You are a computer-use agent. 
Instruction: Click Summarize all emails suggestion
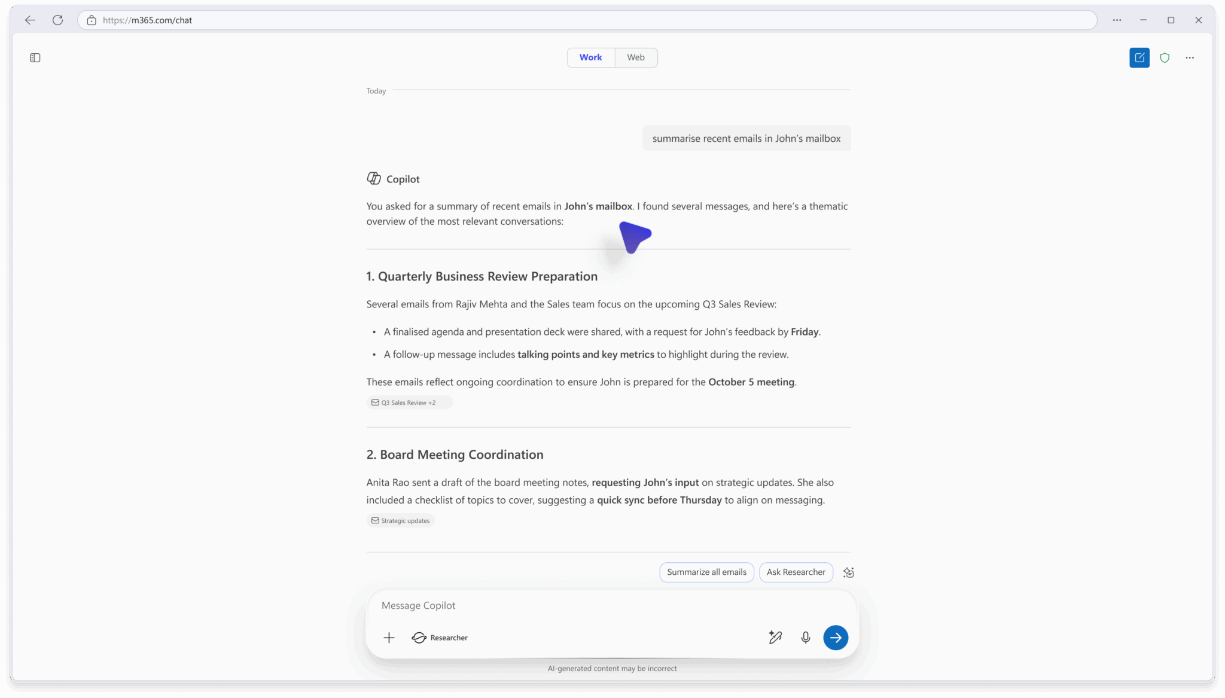pos(706,572)
